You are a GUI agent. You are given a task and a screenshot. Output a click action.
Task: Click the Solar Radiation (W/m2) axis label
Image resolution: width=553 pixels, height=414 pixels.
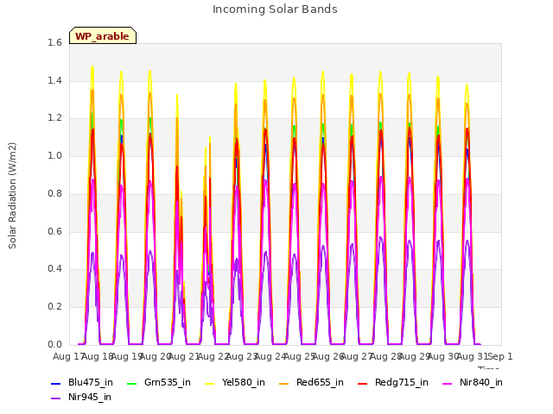[x=12, y=196]
